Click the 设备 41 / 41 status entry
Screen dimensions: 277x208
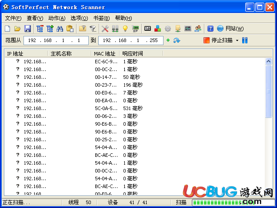[x=127, y=202]
